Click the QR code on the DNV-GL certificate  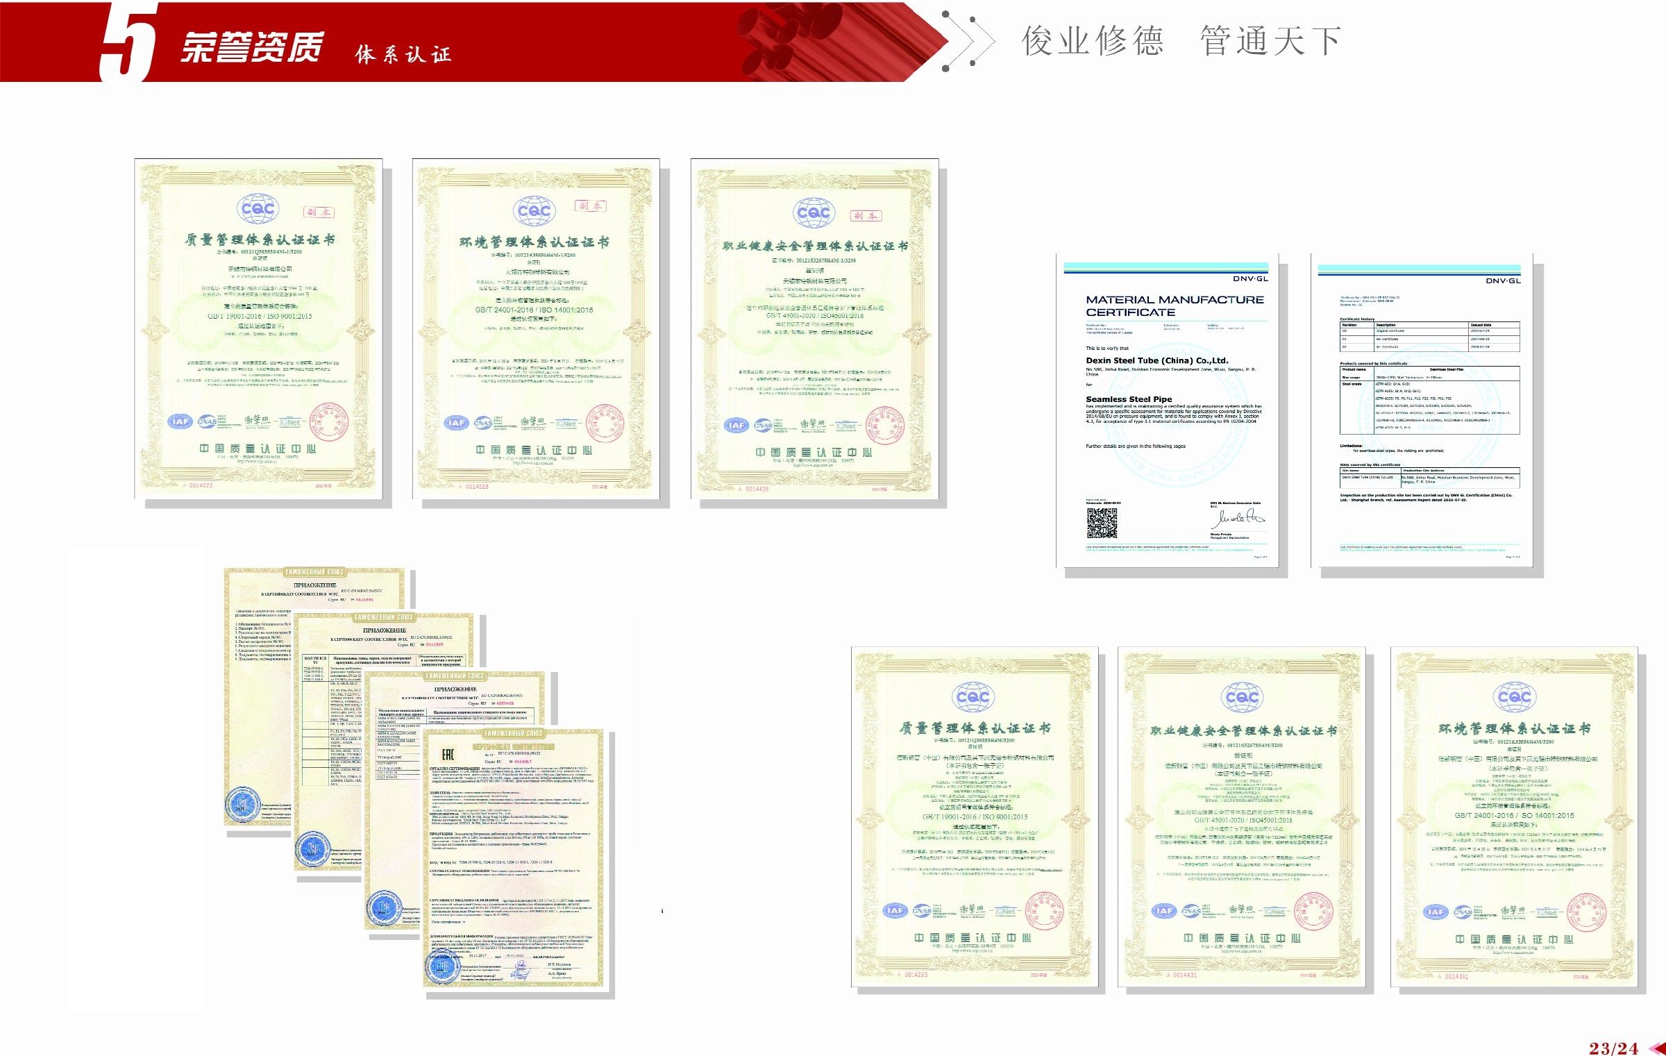tap(1102, 523)
